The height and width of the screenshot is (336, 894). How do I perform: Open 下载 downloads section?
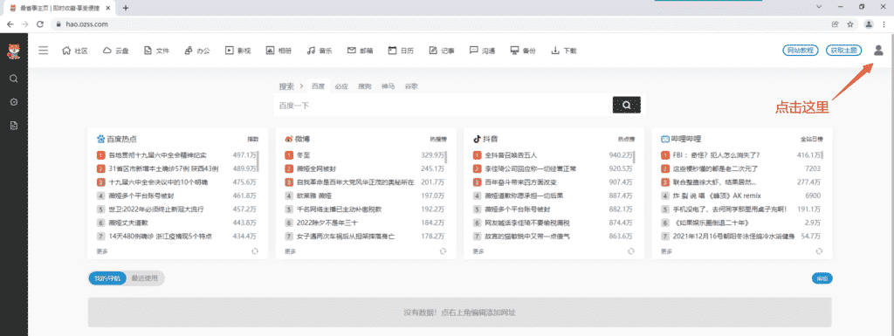(x=564, y=51)
